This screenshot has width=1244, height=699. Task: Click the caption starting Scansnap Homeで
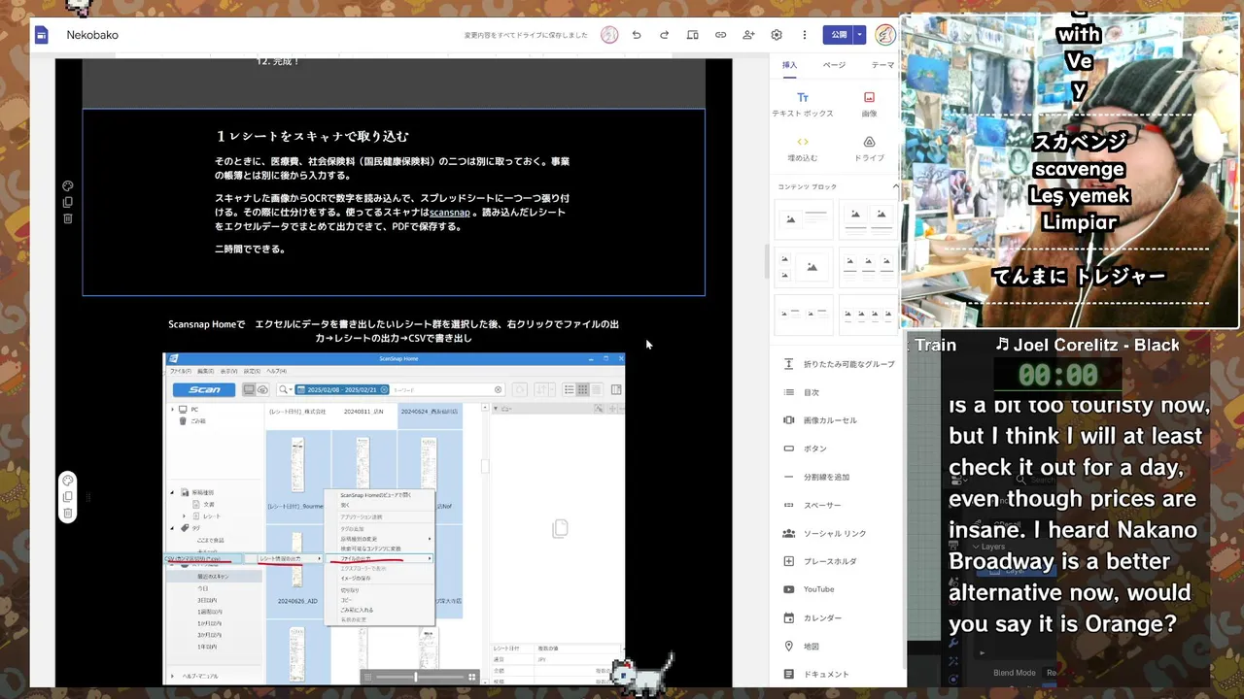pyautogui.click(x=394, y=331)
